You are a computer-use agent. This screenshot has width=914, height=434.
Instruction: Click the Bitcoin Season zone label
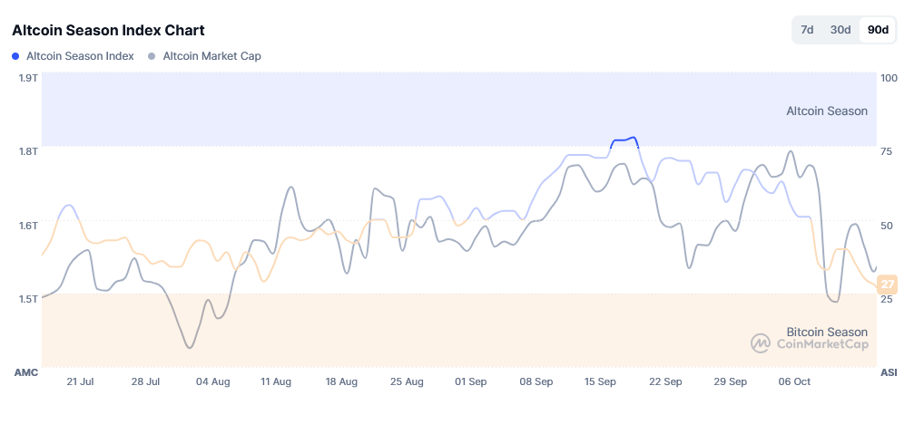tap(826, 332)
